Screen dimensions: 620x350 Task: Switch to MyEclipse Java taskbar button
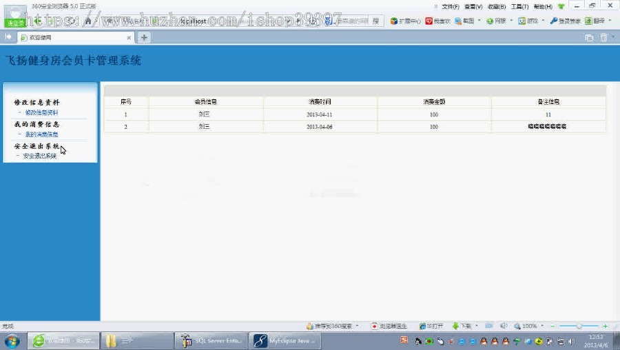285,340
